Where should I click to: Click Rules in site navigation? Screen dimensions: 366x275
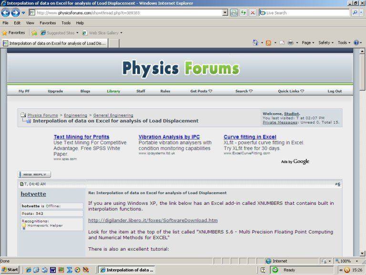tap(165, 91)
